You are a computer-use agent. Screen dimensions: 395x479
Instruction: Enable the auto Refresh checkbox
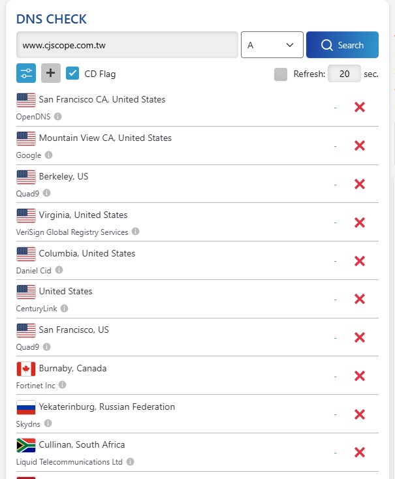click(x=281, y=74)
